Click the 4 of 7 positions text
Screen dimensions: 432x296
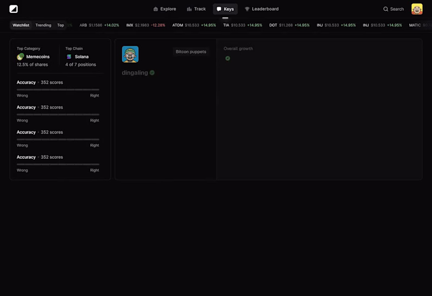click(x=80, y=64)
